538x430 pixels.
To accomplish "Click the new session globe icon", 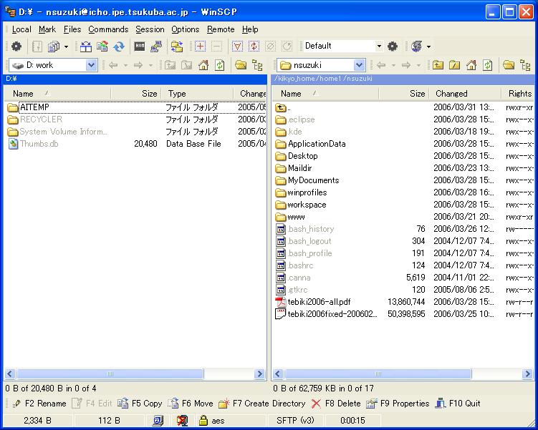I will pos(417,47).
